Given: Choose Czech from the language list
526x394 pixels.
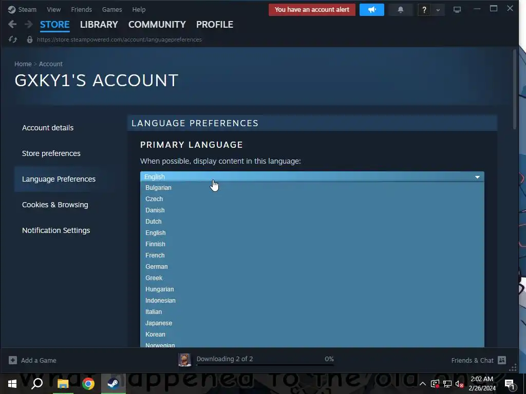Looking at the screenshot, I should click(312, 199).
